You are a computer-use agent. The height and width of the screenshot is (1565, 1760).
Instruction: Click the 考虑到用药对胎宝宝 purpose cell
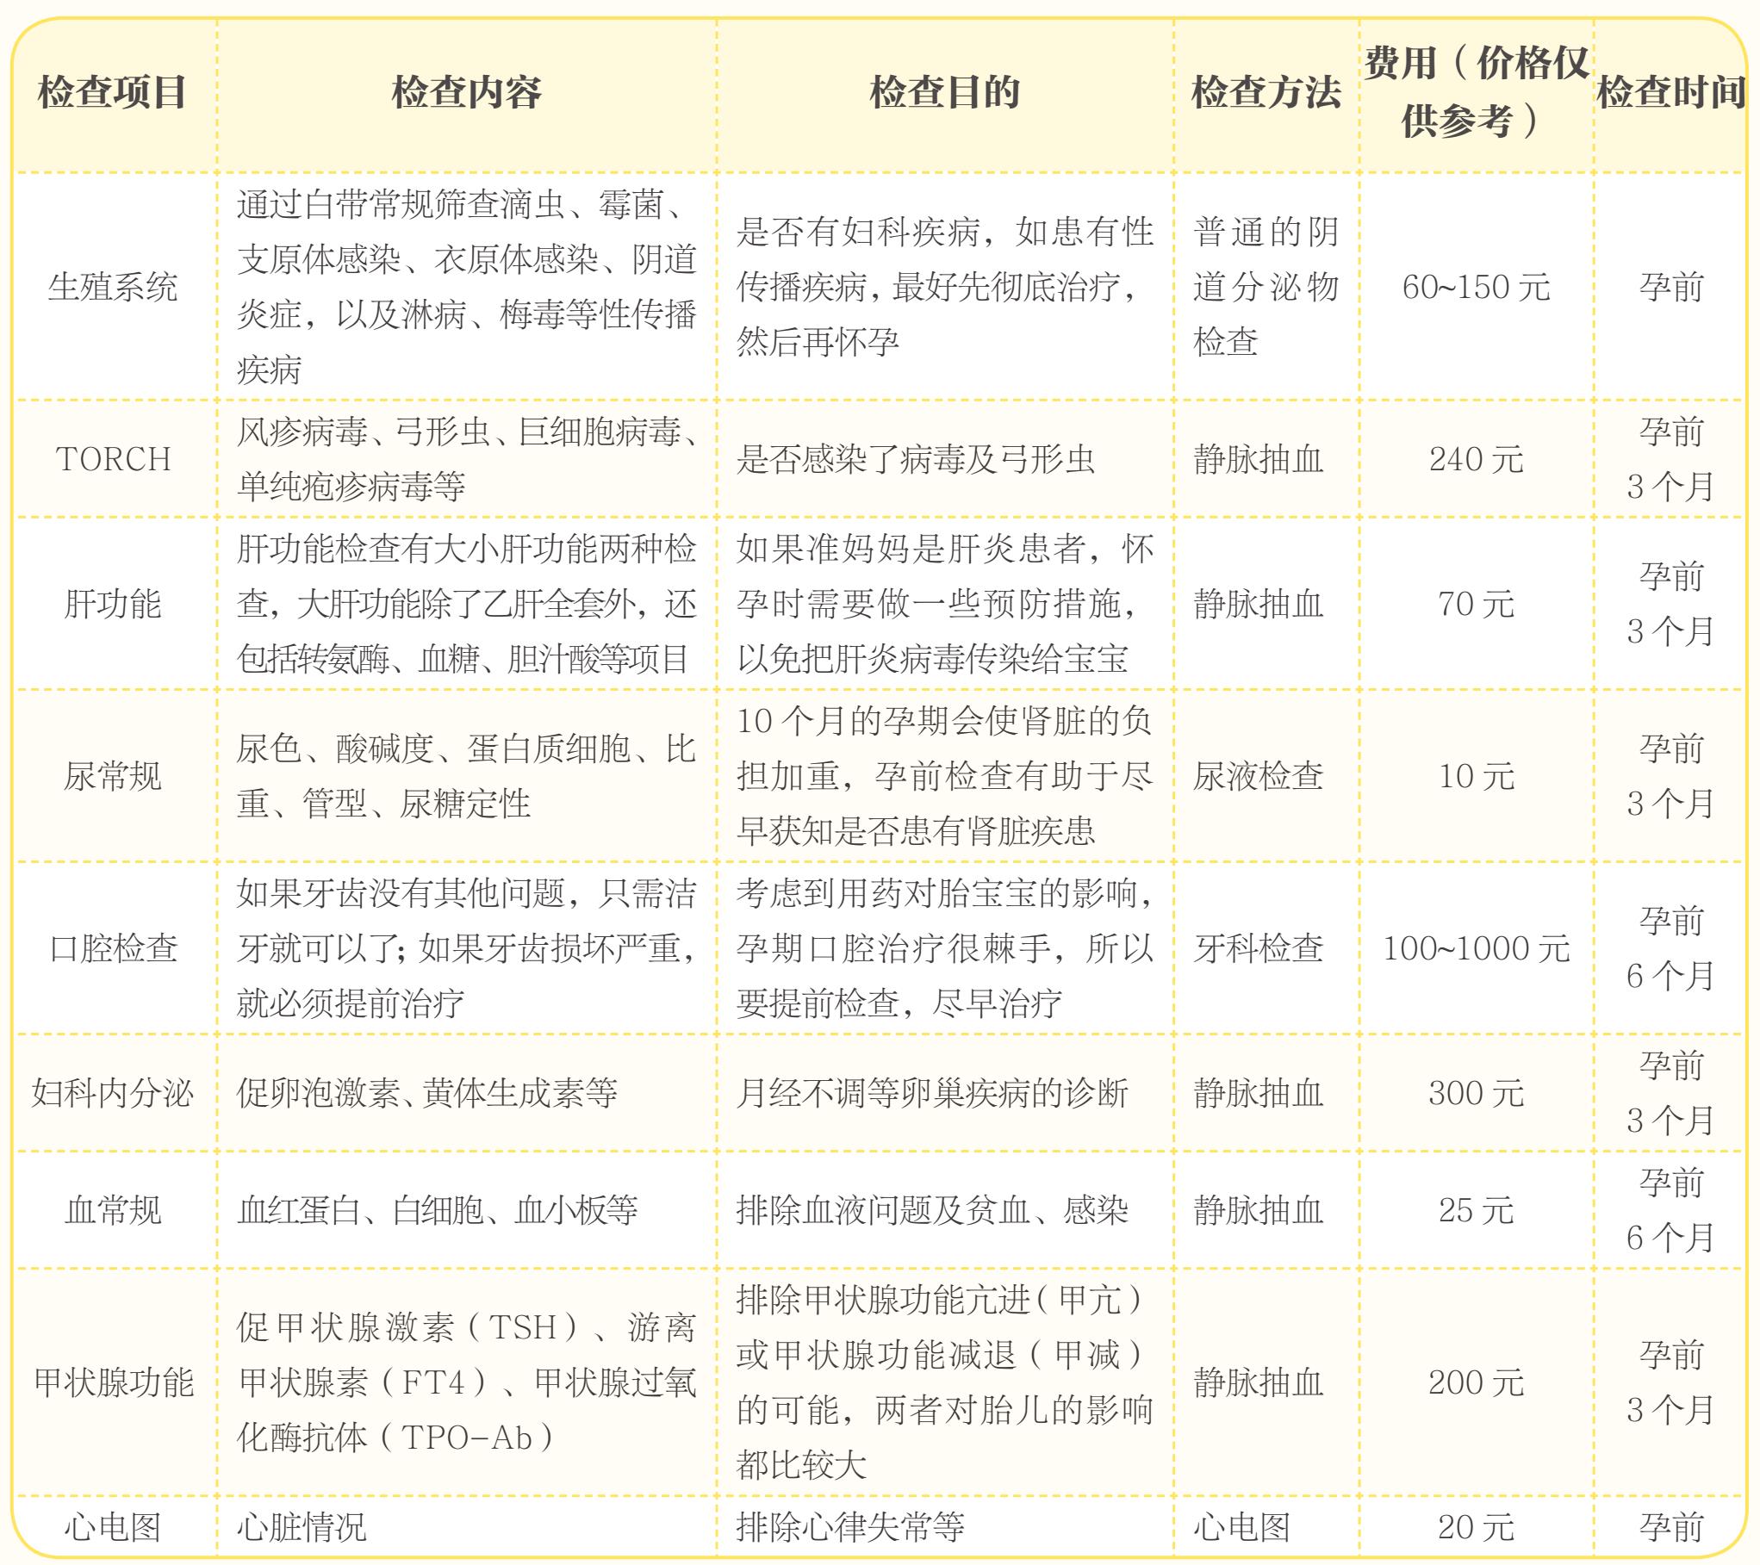click(944, 948)
